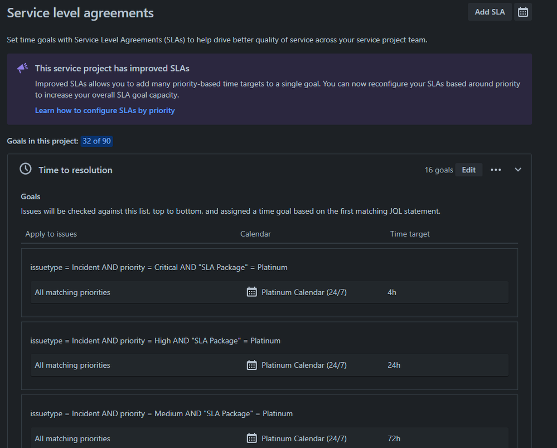The width and height of the screenshot is (557, 448).
Task: Open the calendars view using the calendar icon
Action: pyautogui.click(x=522, y=12)
